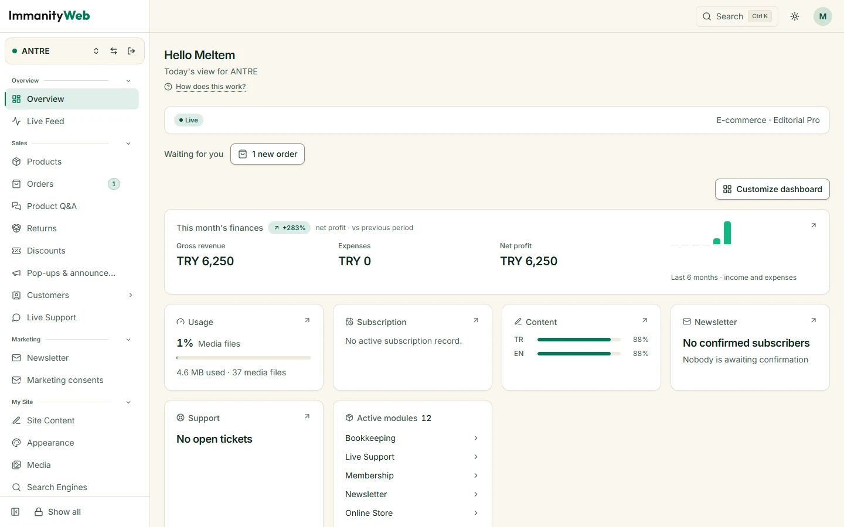Open Returns in sidebar
The width and height of the screenshot is (844, 527).
tap(72, 228)
